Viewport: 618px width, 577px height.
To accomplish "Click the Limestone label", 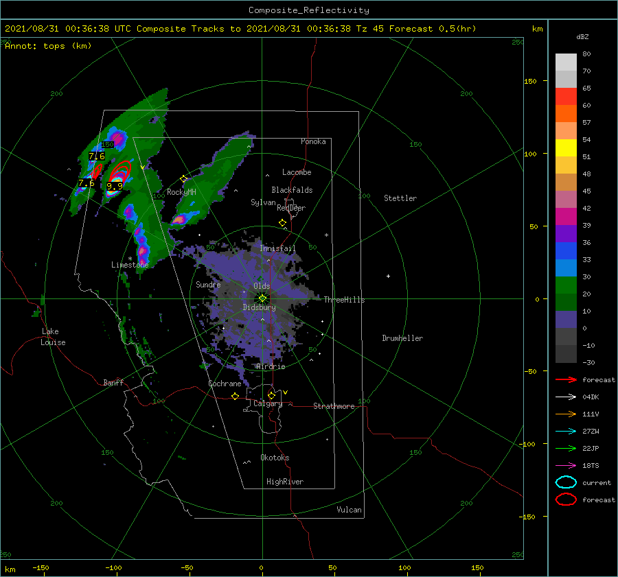I will [130, 265].
